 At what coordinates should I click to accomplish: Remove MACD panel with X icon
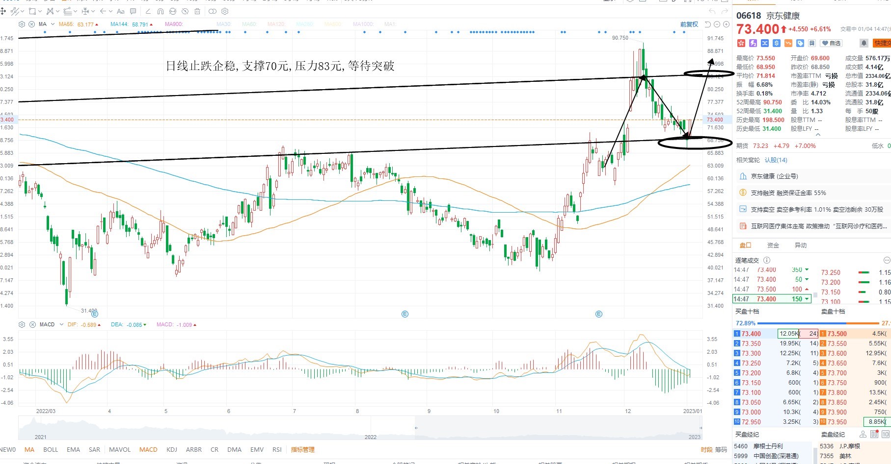(32, 324)
